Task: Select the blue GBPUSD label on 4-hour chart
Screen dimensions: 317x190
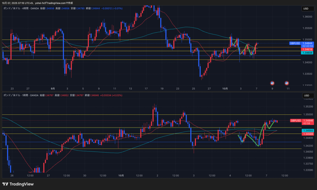Action: tap(294, 43)
